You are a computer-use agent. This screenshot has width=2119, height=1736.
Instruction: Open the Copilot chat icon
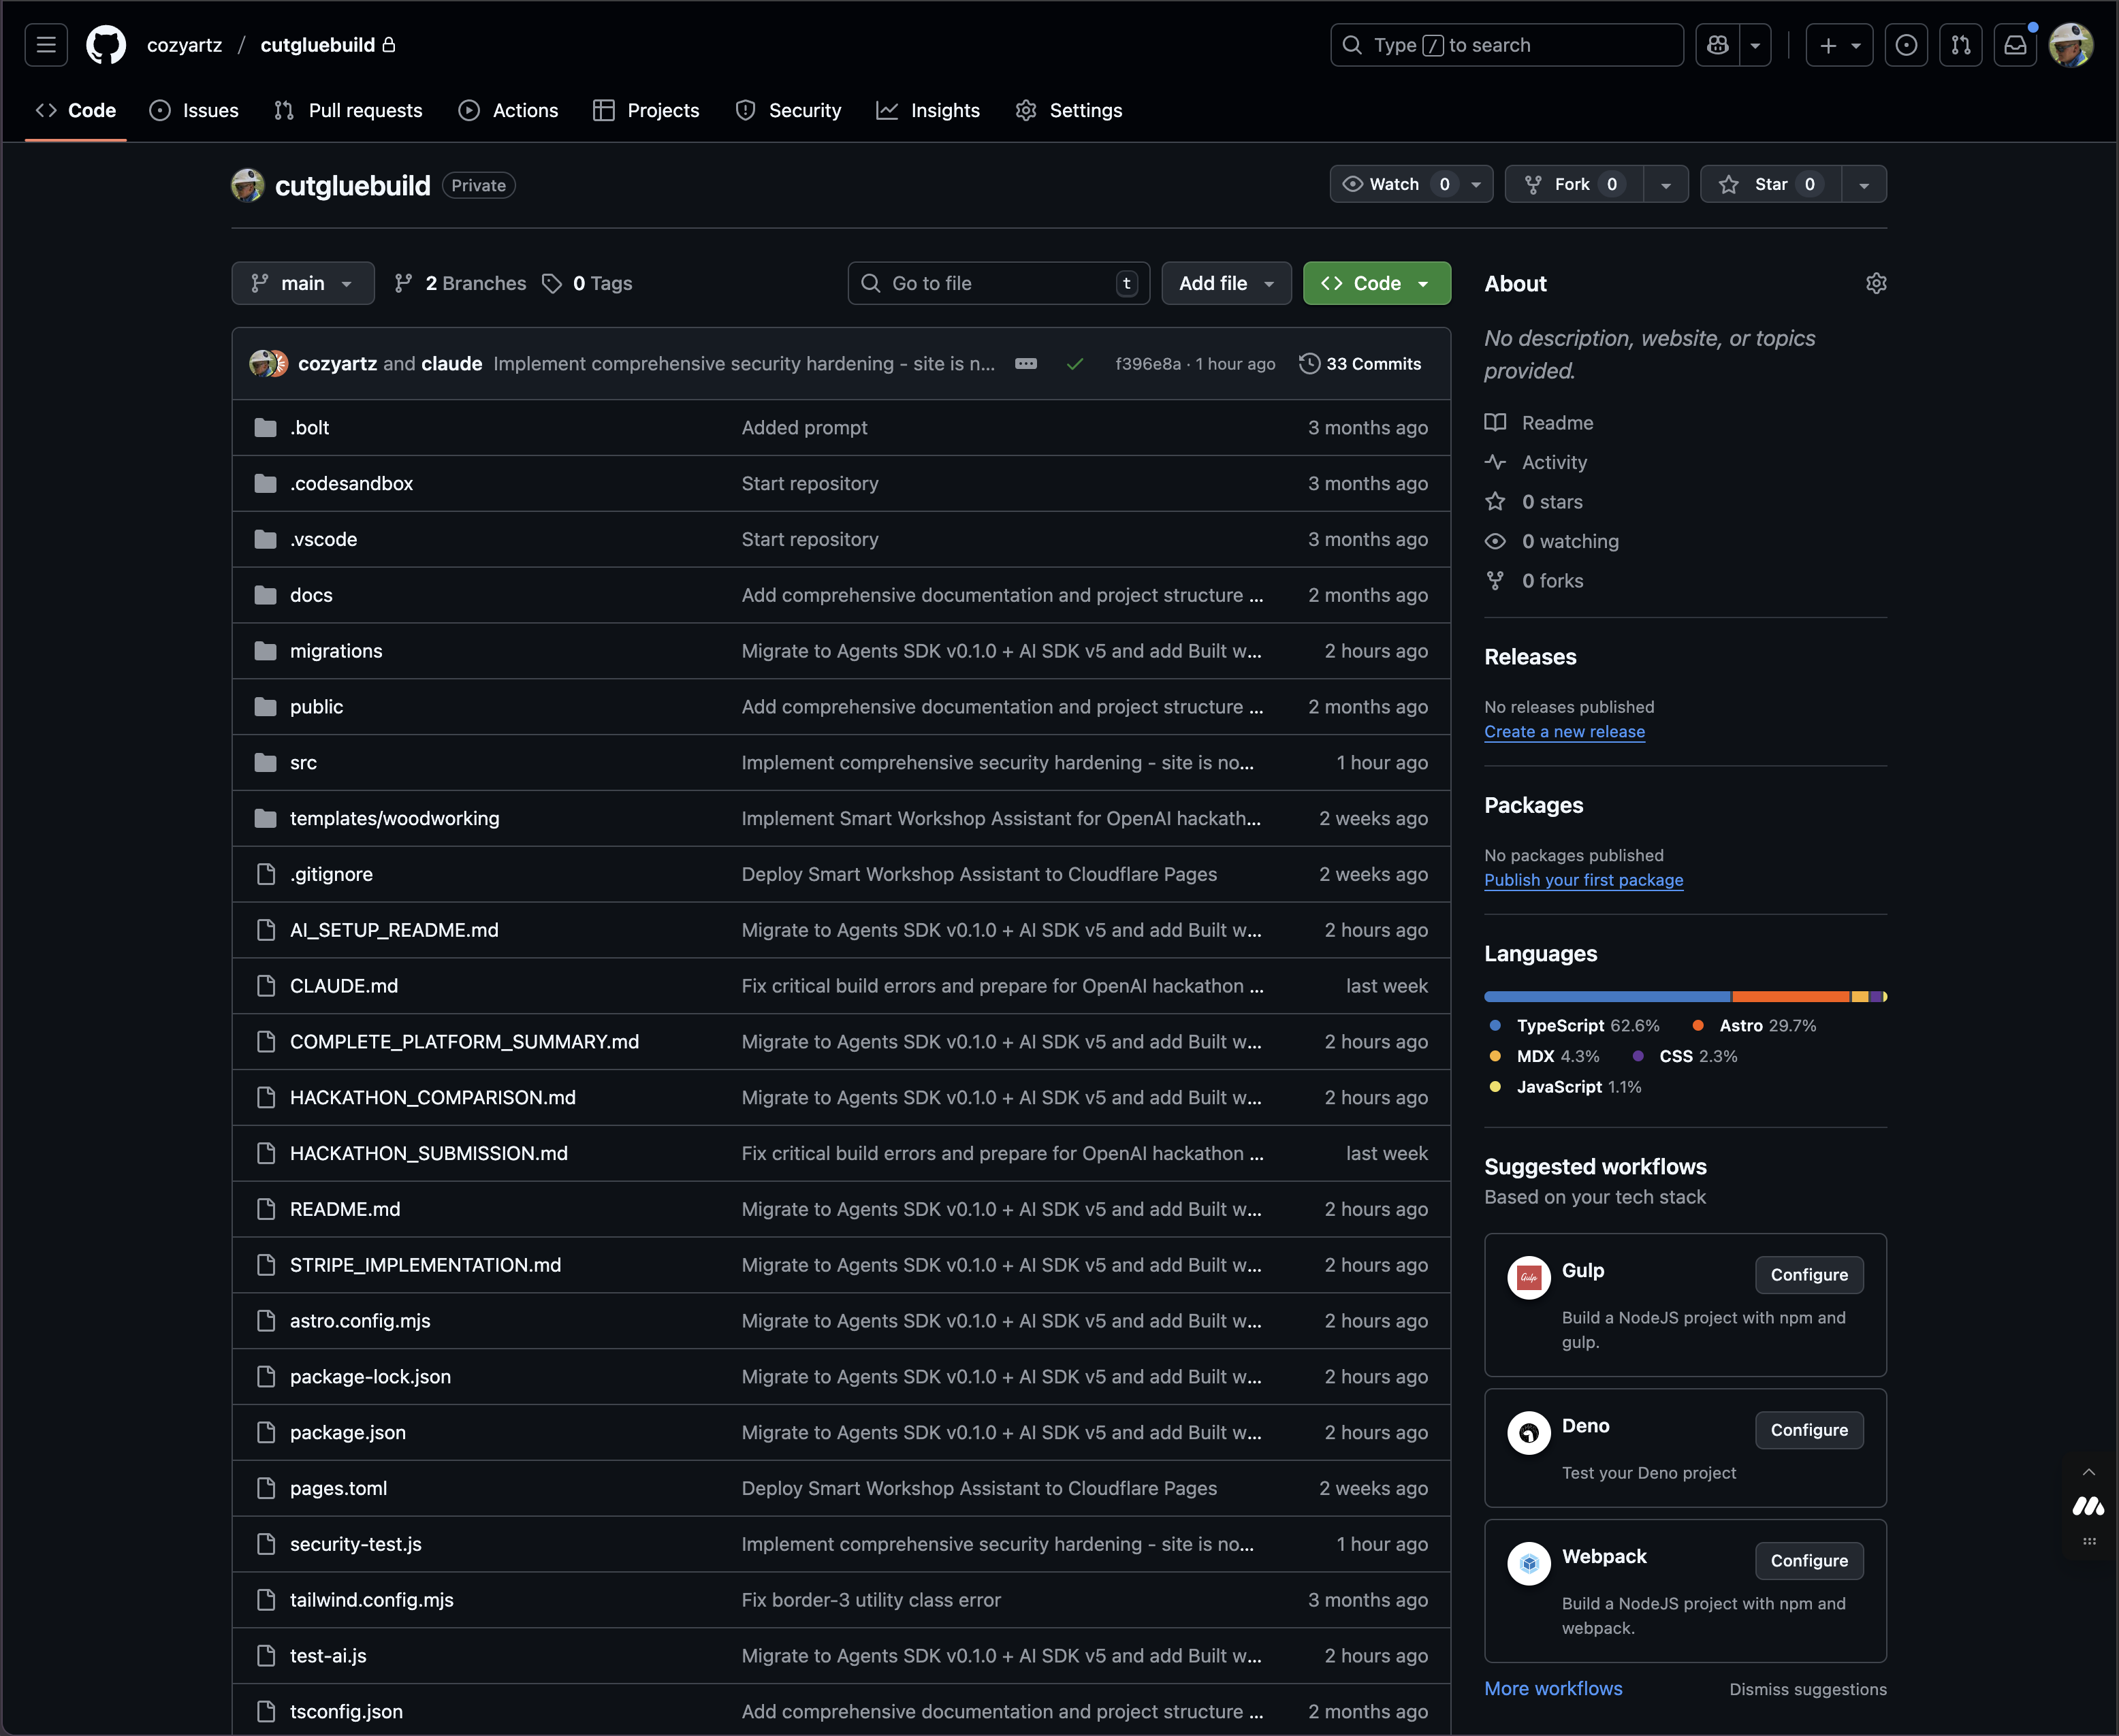(x=1718, y=45)
